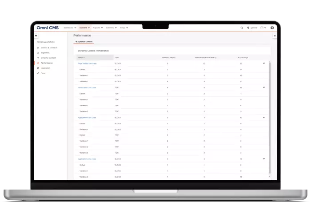The height and width of the screenshot is (222, 311).
Task: Open the user account dropdown
Action: tap(263, 28)
